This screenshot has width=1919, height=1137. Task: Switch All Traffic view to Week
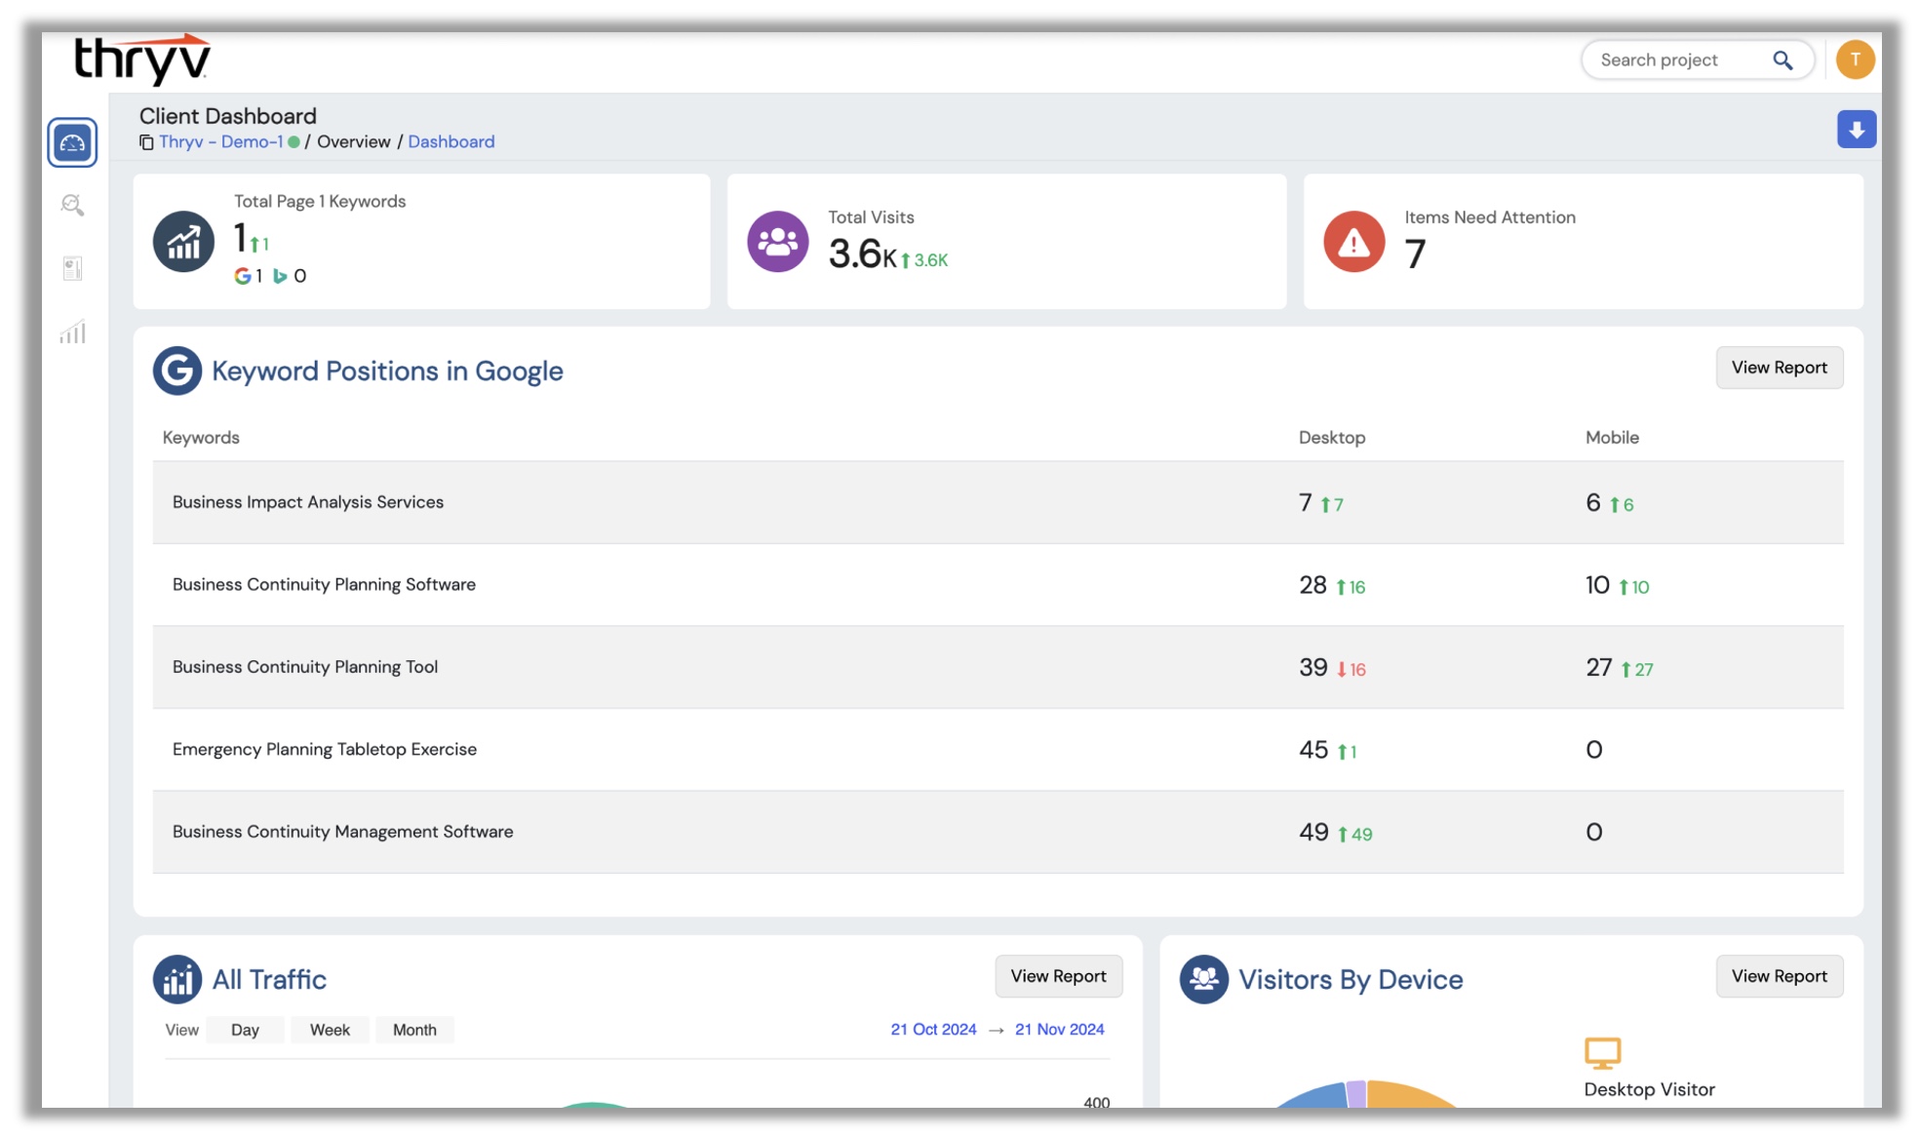[330, 1030]
